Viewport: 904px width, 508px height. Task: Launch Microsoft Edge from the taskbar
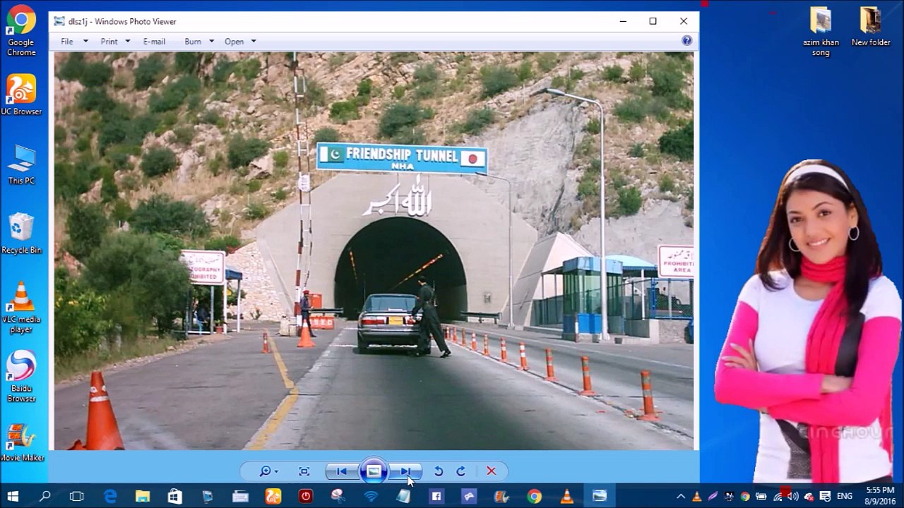[111, 496]
